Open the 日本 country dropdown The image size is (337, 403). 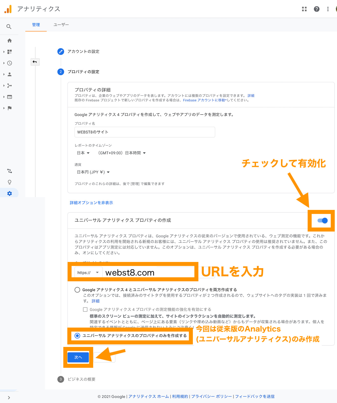[x=83, y=153]
